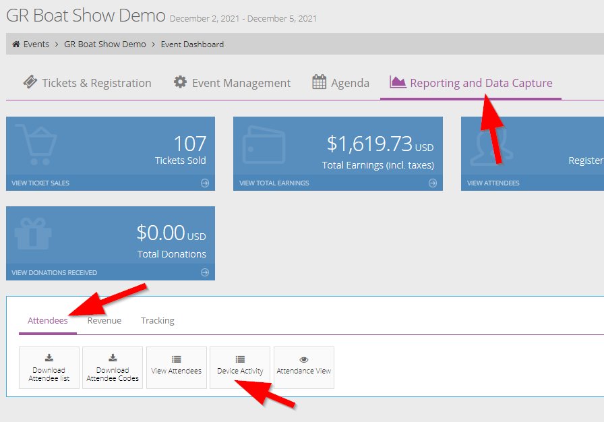The height and width of the screenshot is (422, 604).
Task: Open the Event Management tab
Action: tap(232, 83)
